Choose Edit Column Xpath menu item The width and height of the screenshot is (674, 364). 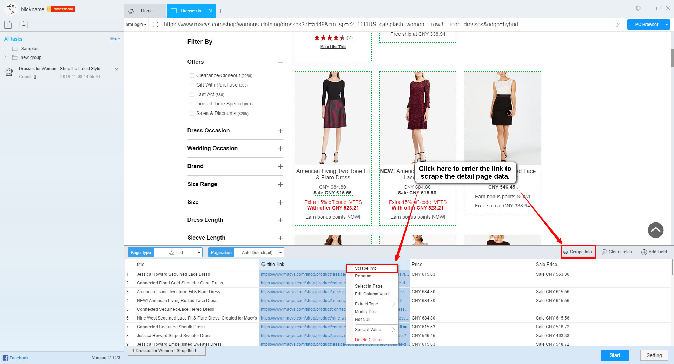(372, 294)
